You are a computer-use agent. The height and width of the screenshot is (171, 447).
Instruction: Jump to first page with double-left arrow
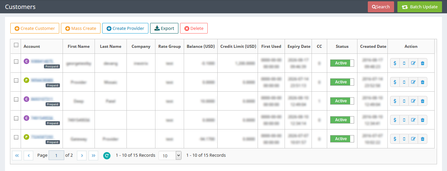tap(17, 155)
